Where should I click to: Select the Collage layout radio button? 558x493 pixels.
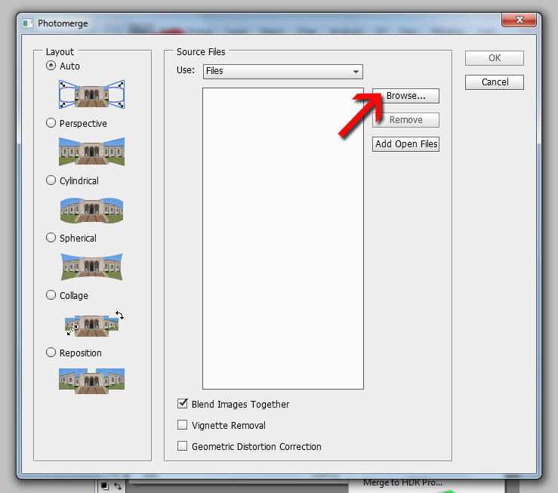[x=51, y=295]
